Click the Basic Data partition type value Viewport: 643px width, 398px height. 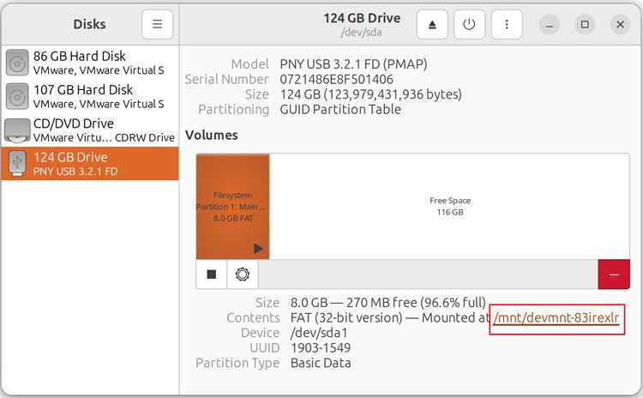click(x=321, y=363)
